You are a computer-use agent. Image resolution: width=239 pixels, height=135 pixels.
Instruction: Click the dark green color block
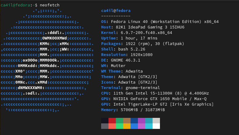(120, 121)
